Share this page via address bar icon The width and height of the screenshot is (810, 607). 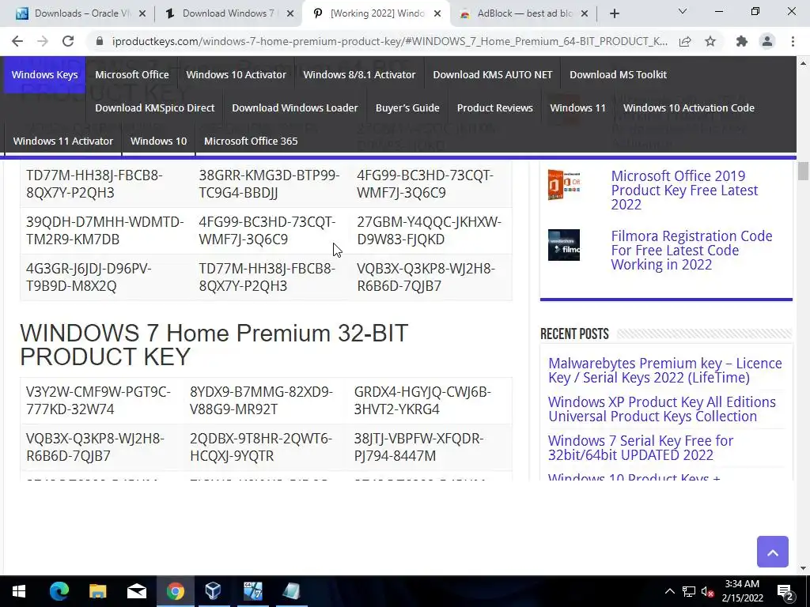[x=685, y=41]
